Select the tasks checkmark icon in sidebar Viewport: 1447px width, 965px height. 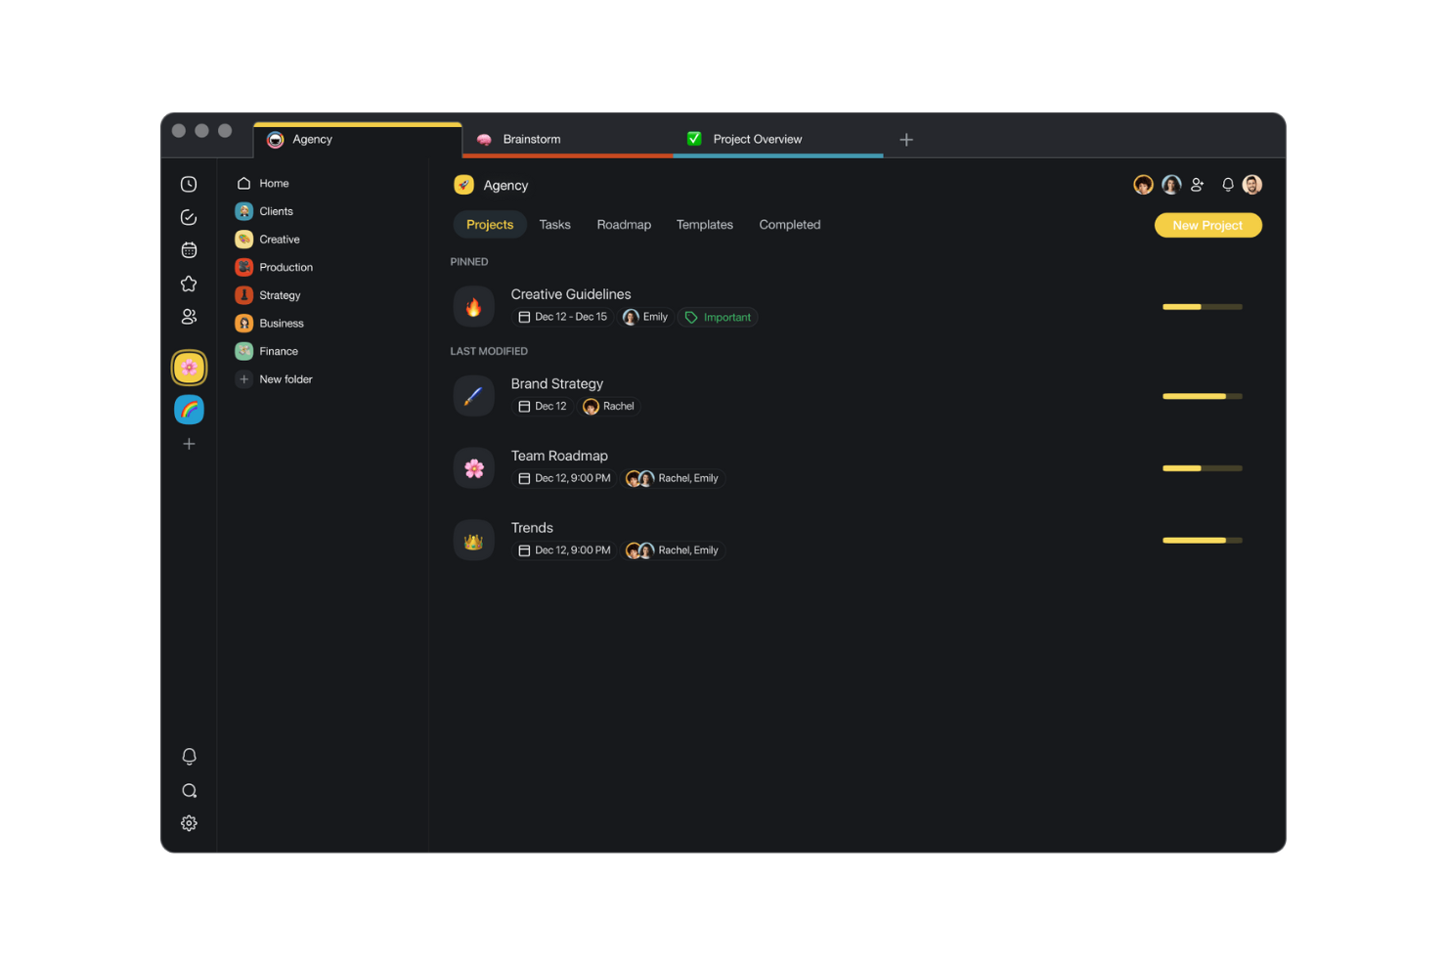point(189,217)
